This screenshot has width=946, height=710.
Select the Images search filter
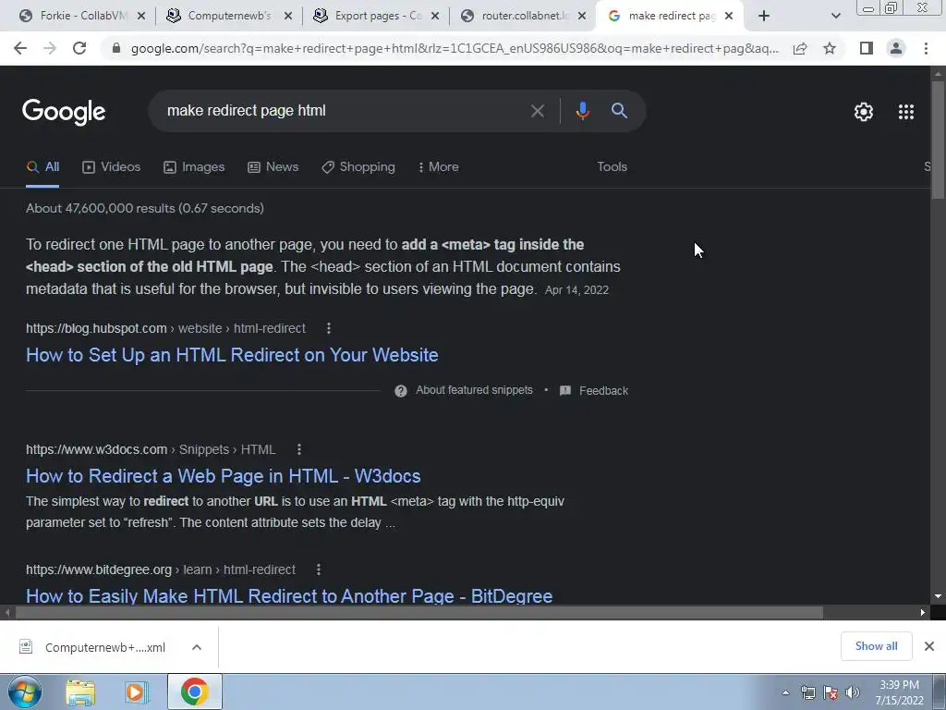(194, 166)
